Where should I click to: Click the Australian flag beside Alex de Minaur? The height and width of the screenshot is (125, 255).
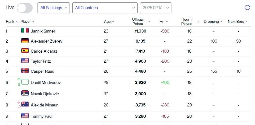pyautogui.click(x=25, y=105)
